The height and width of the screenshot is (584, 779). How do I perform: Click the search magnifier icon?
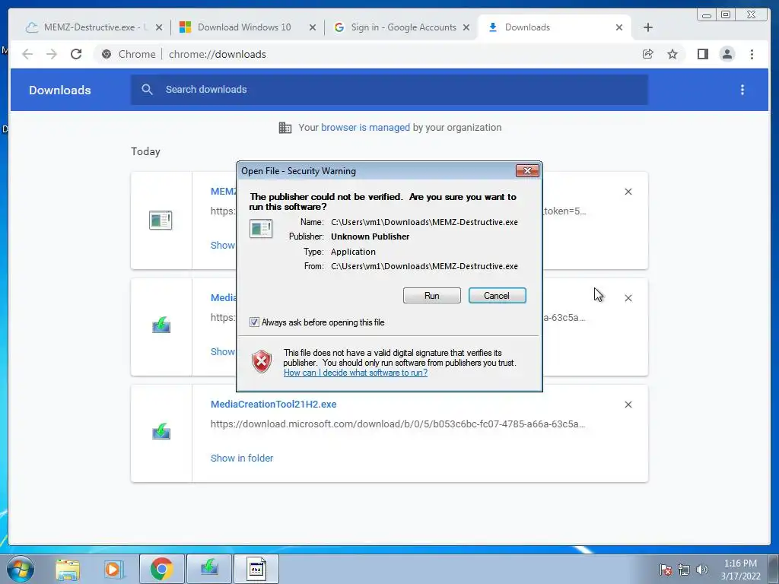(x=147, y=90)
